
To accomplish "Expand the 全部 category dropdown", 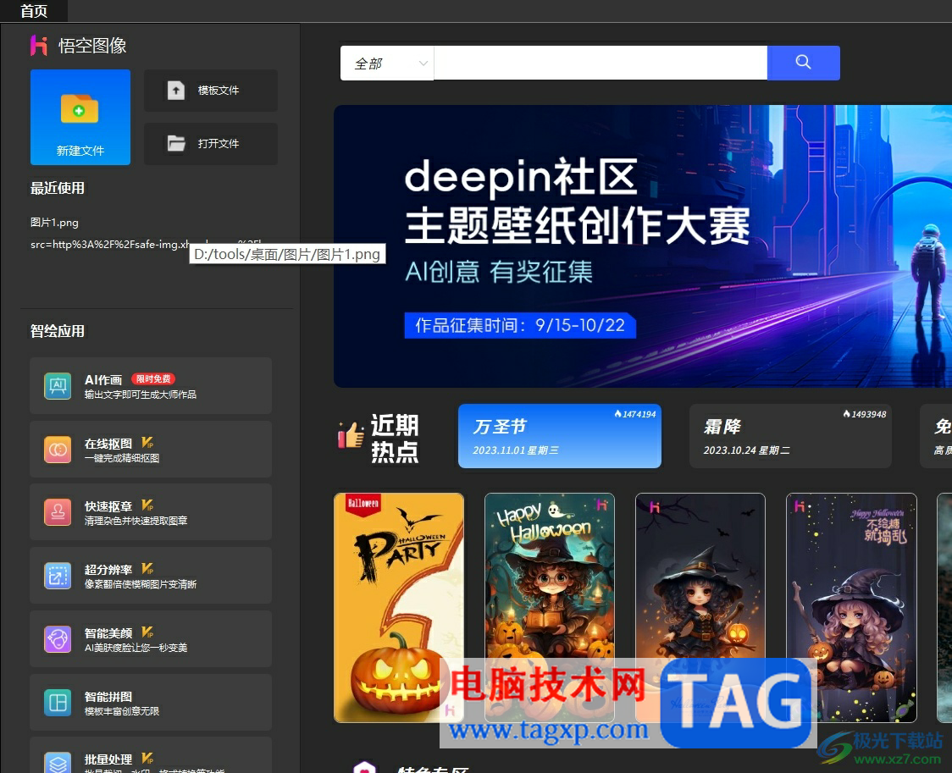I will point(387,63).
